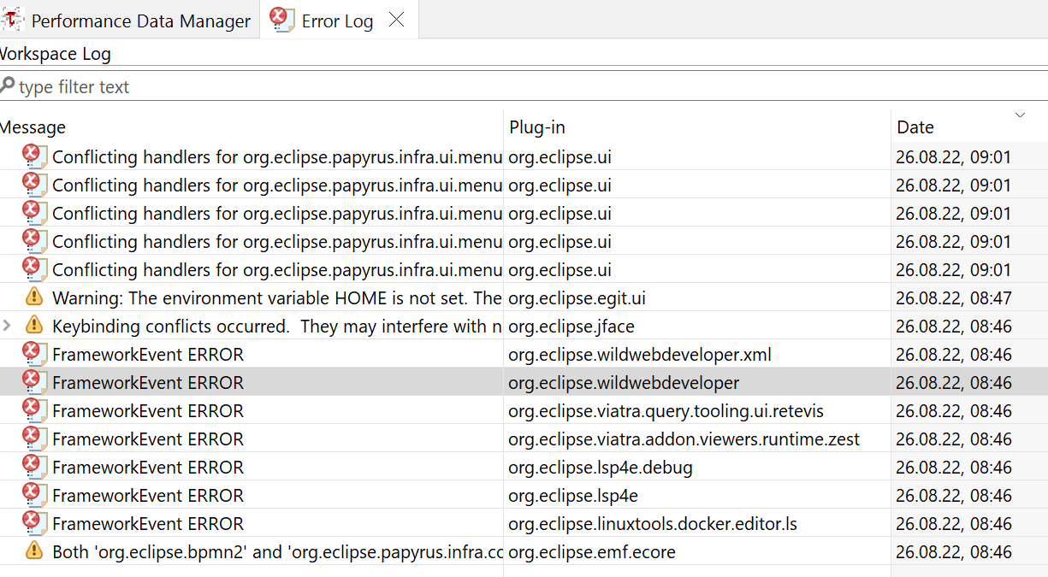Focus the 'type filter text' field
Screen dimensions: 1048x577
tap(524, 86)
